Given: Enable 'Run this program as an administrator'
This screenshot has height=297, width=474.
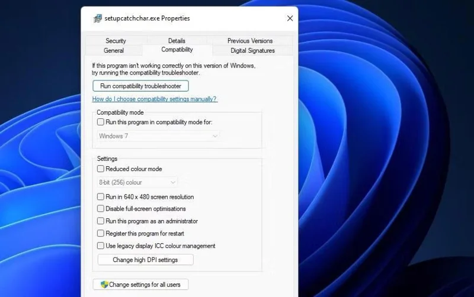Looking at the screenshot, I should pos(101,221).
